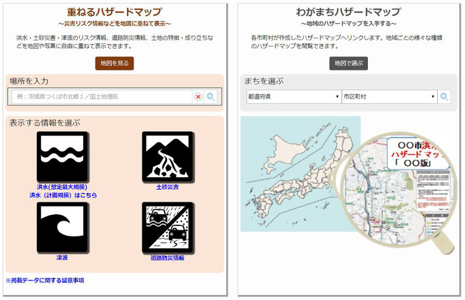Open 掲載データに関する留意事項 note link
The image size is (465, 300).
pos(45,280)
